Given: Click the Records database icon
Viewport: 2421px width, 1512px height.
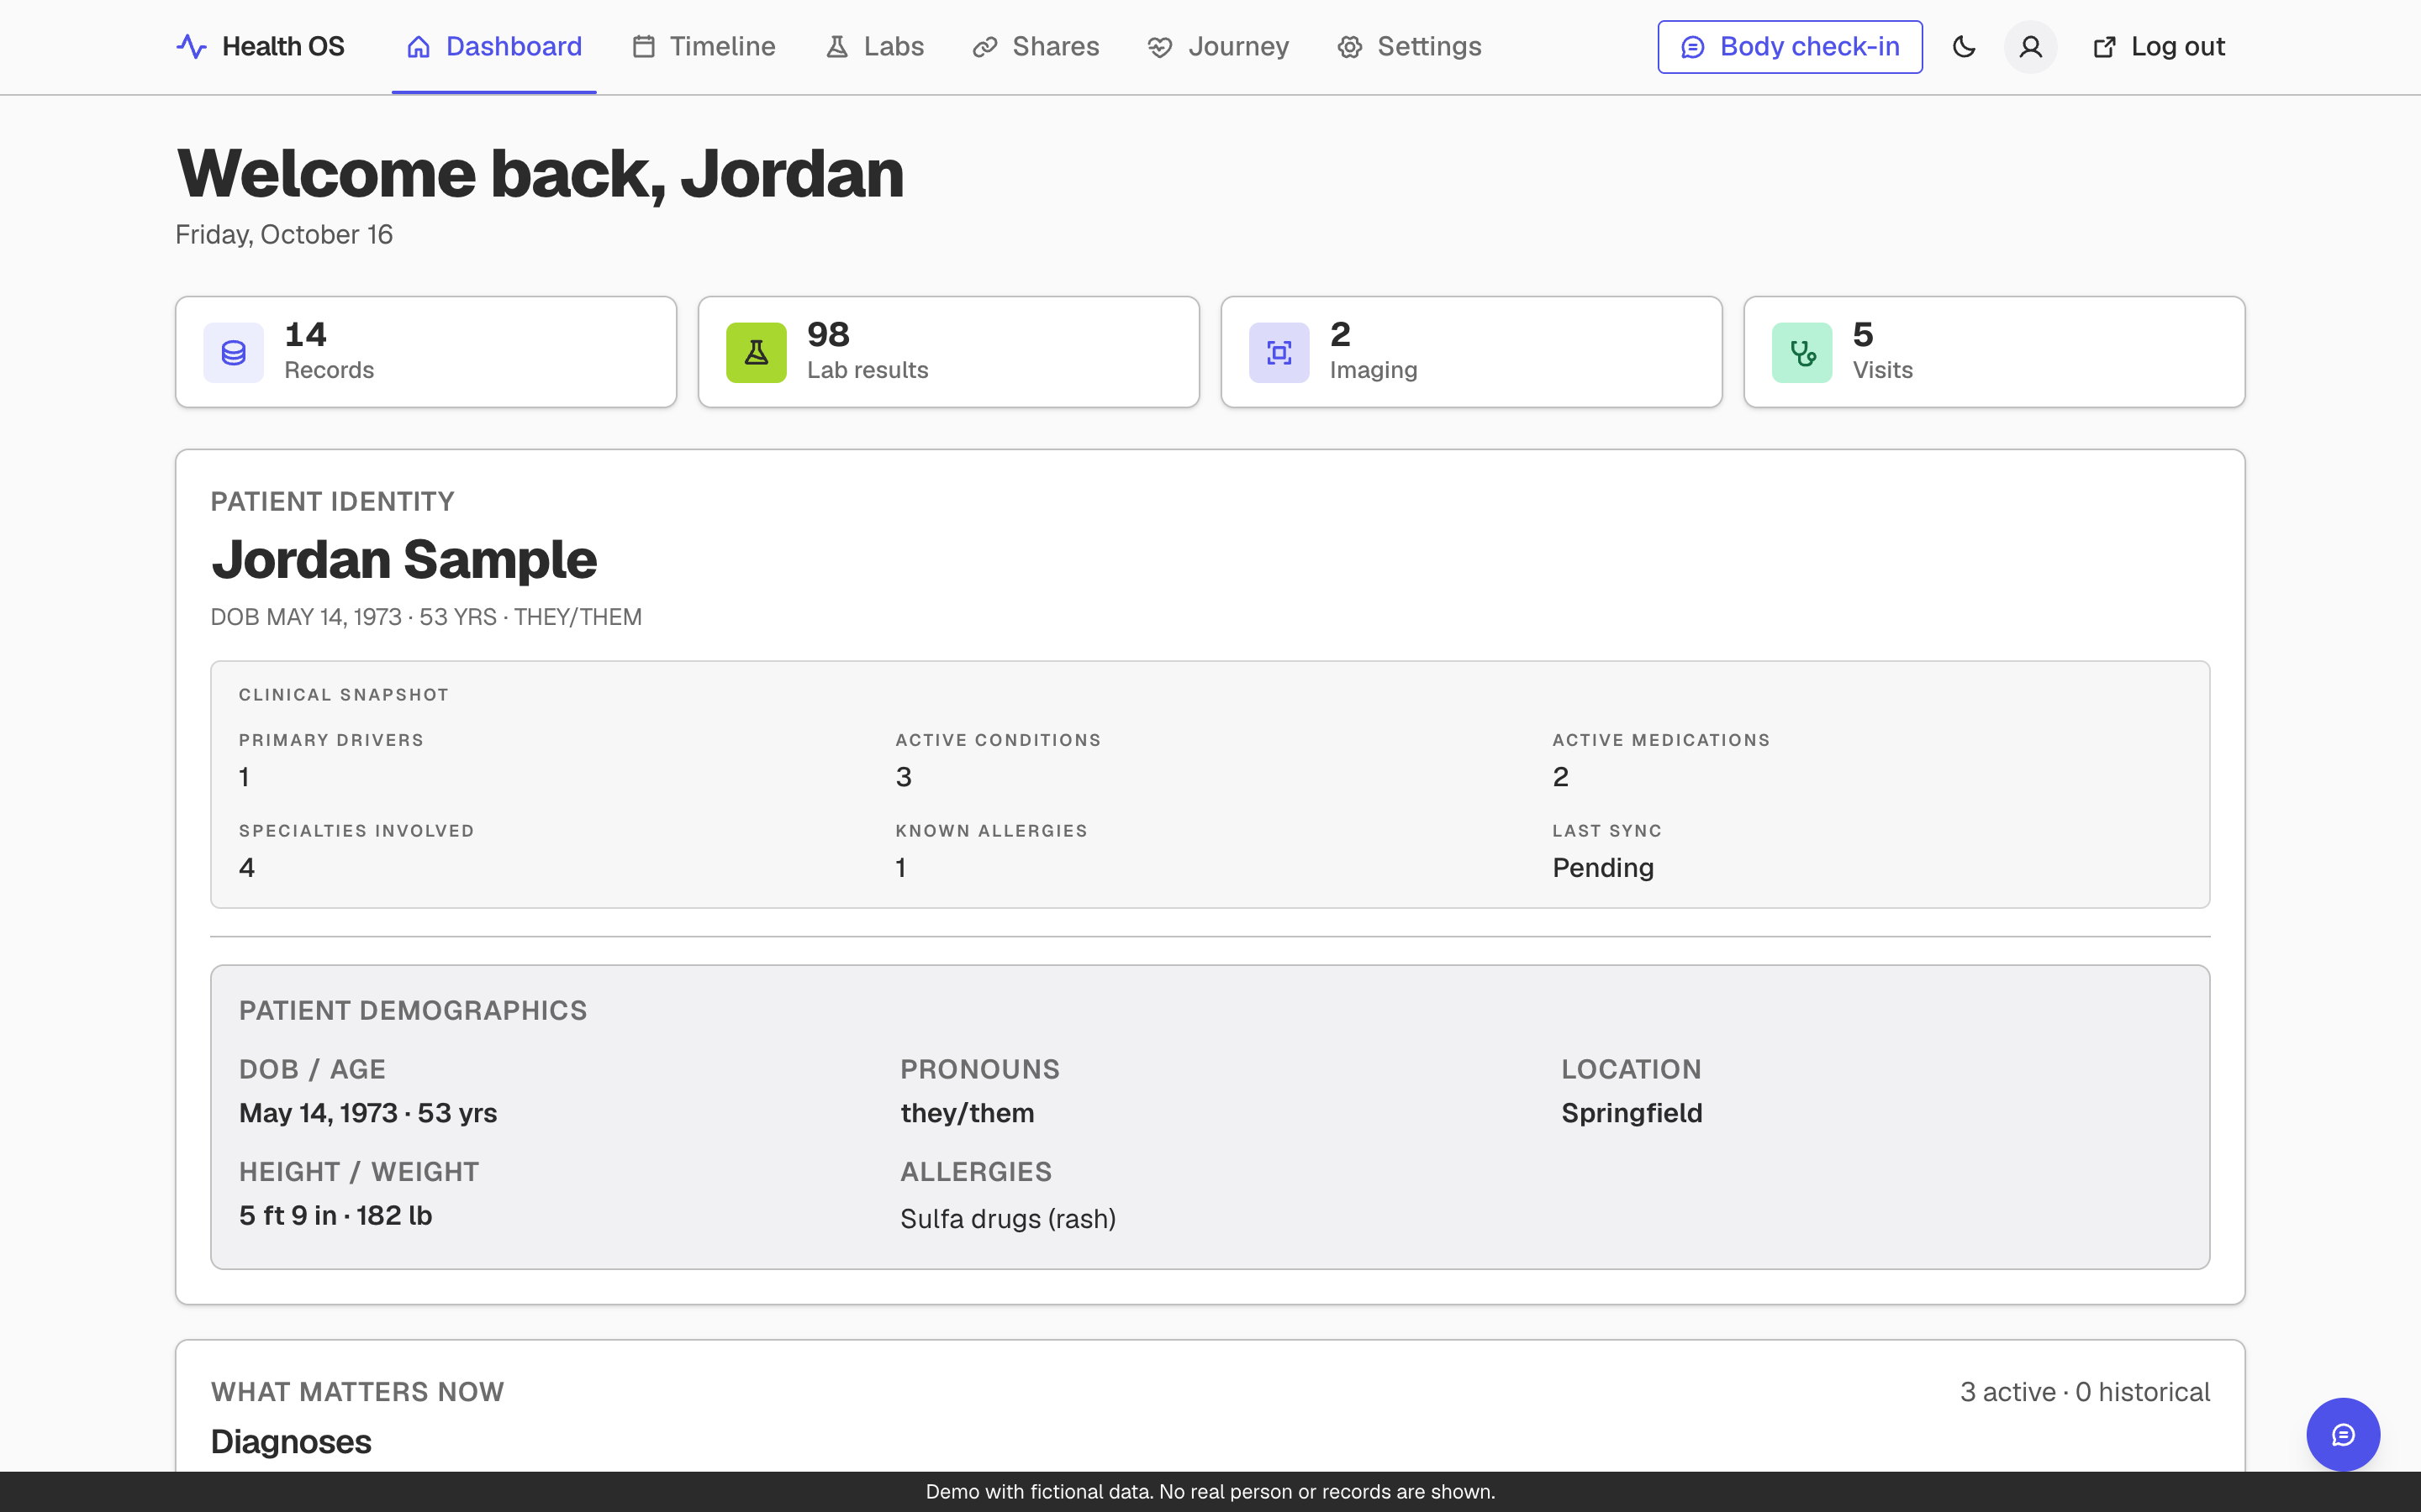Looking at the screenshot, I should click(x=233, y=352).
